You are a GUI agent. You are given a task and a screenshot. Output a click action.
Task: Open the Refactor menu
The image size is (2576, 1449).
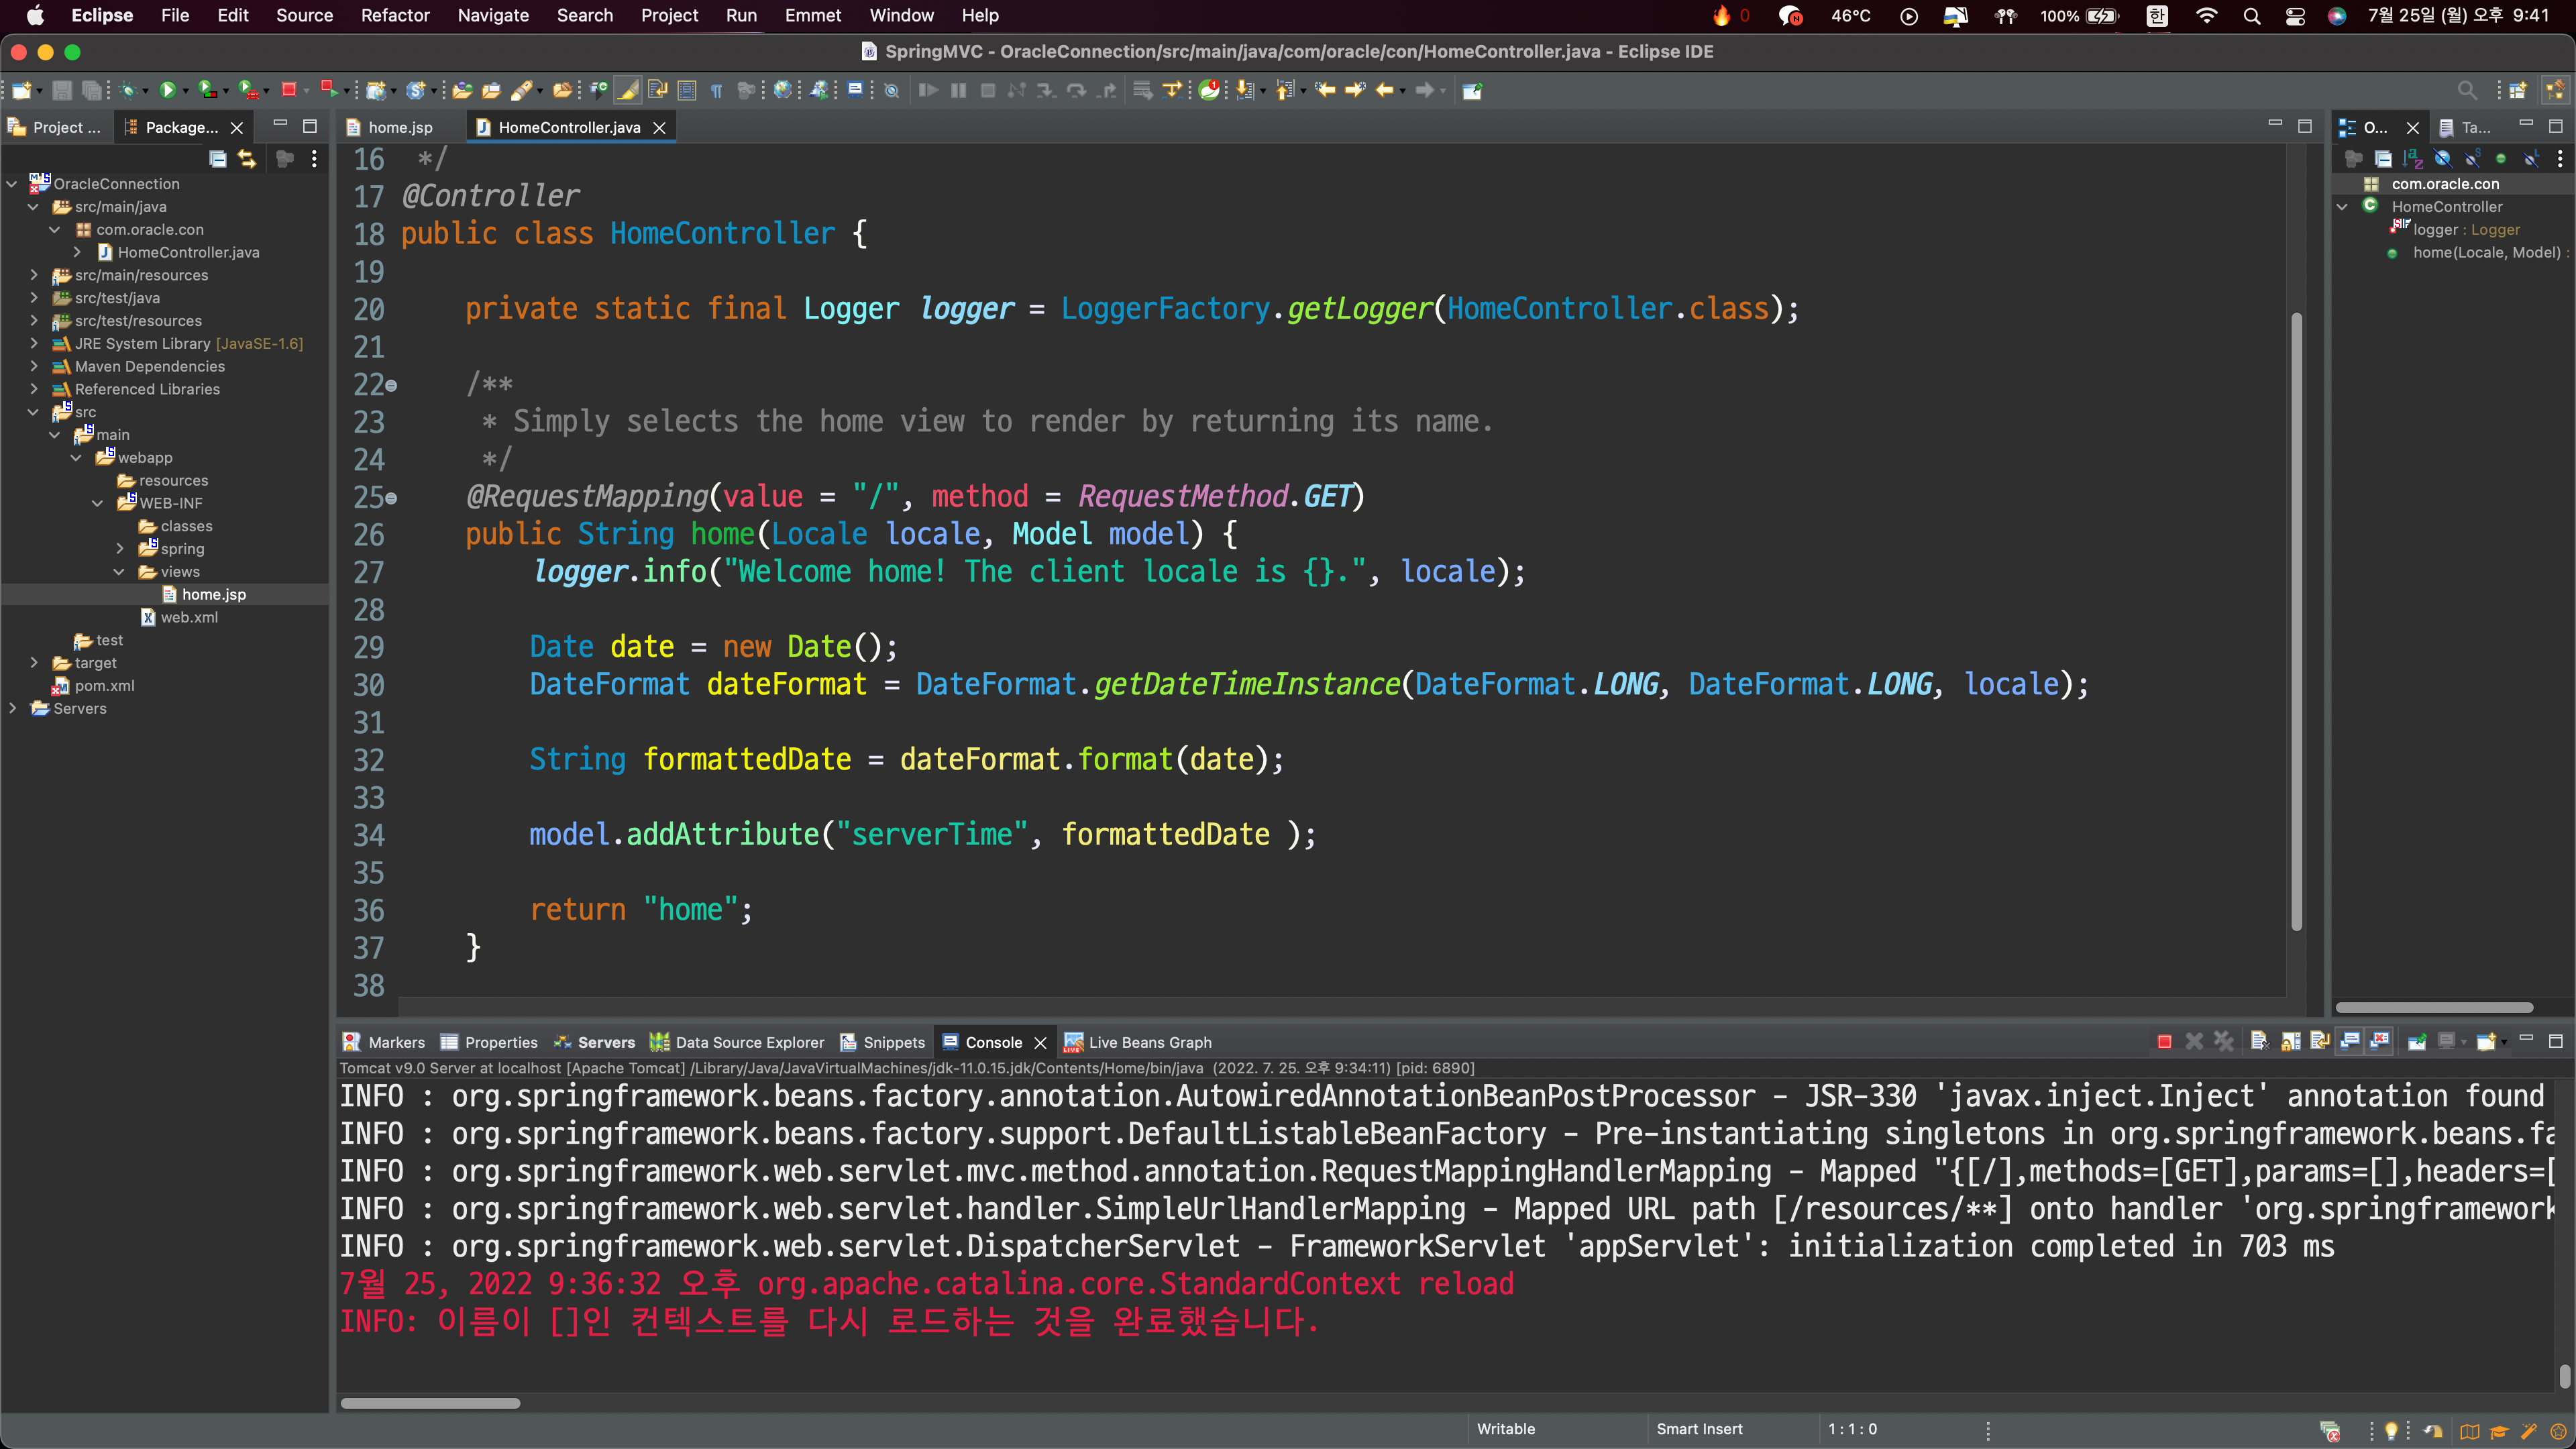click(x=394, y=15)
